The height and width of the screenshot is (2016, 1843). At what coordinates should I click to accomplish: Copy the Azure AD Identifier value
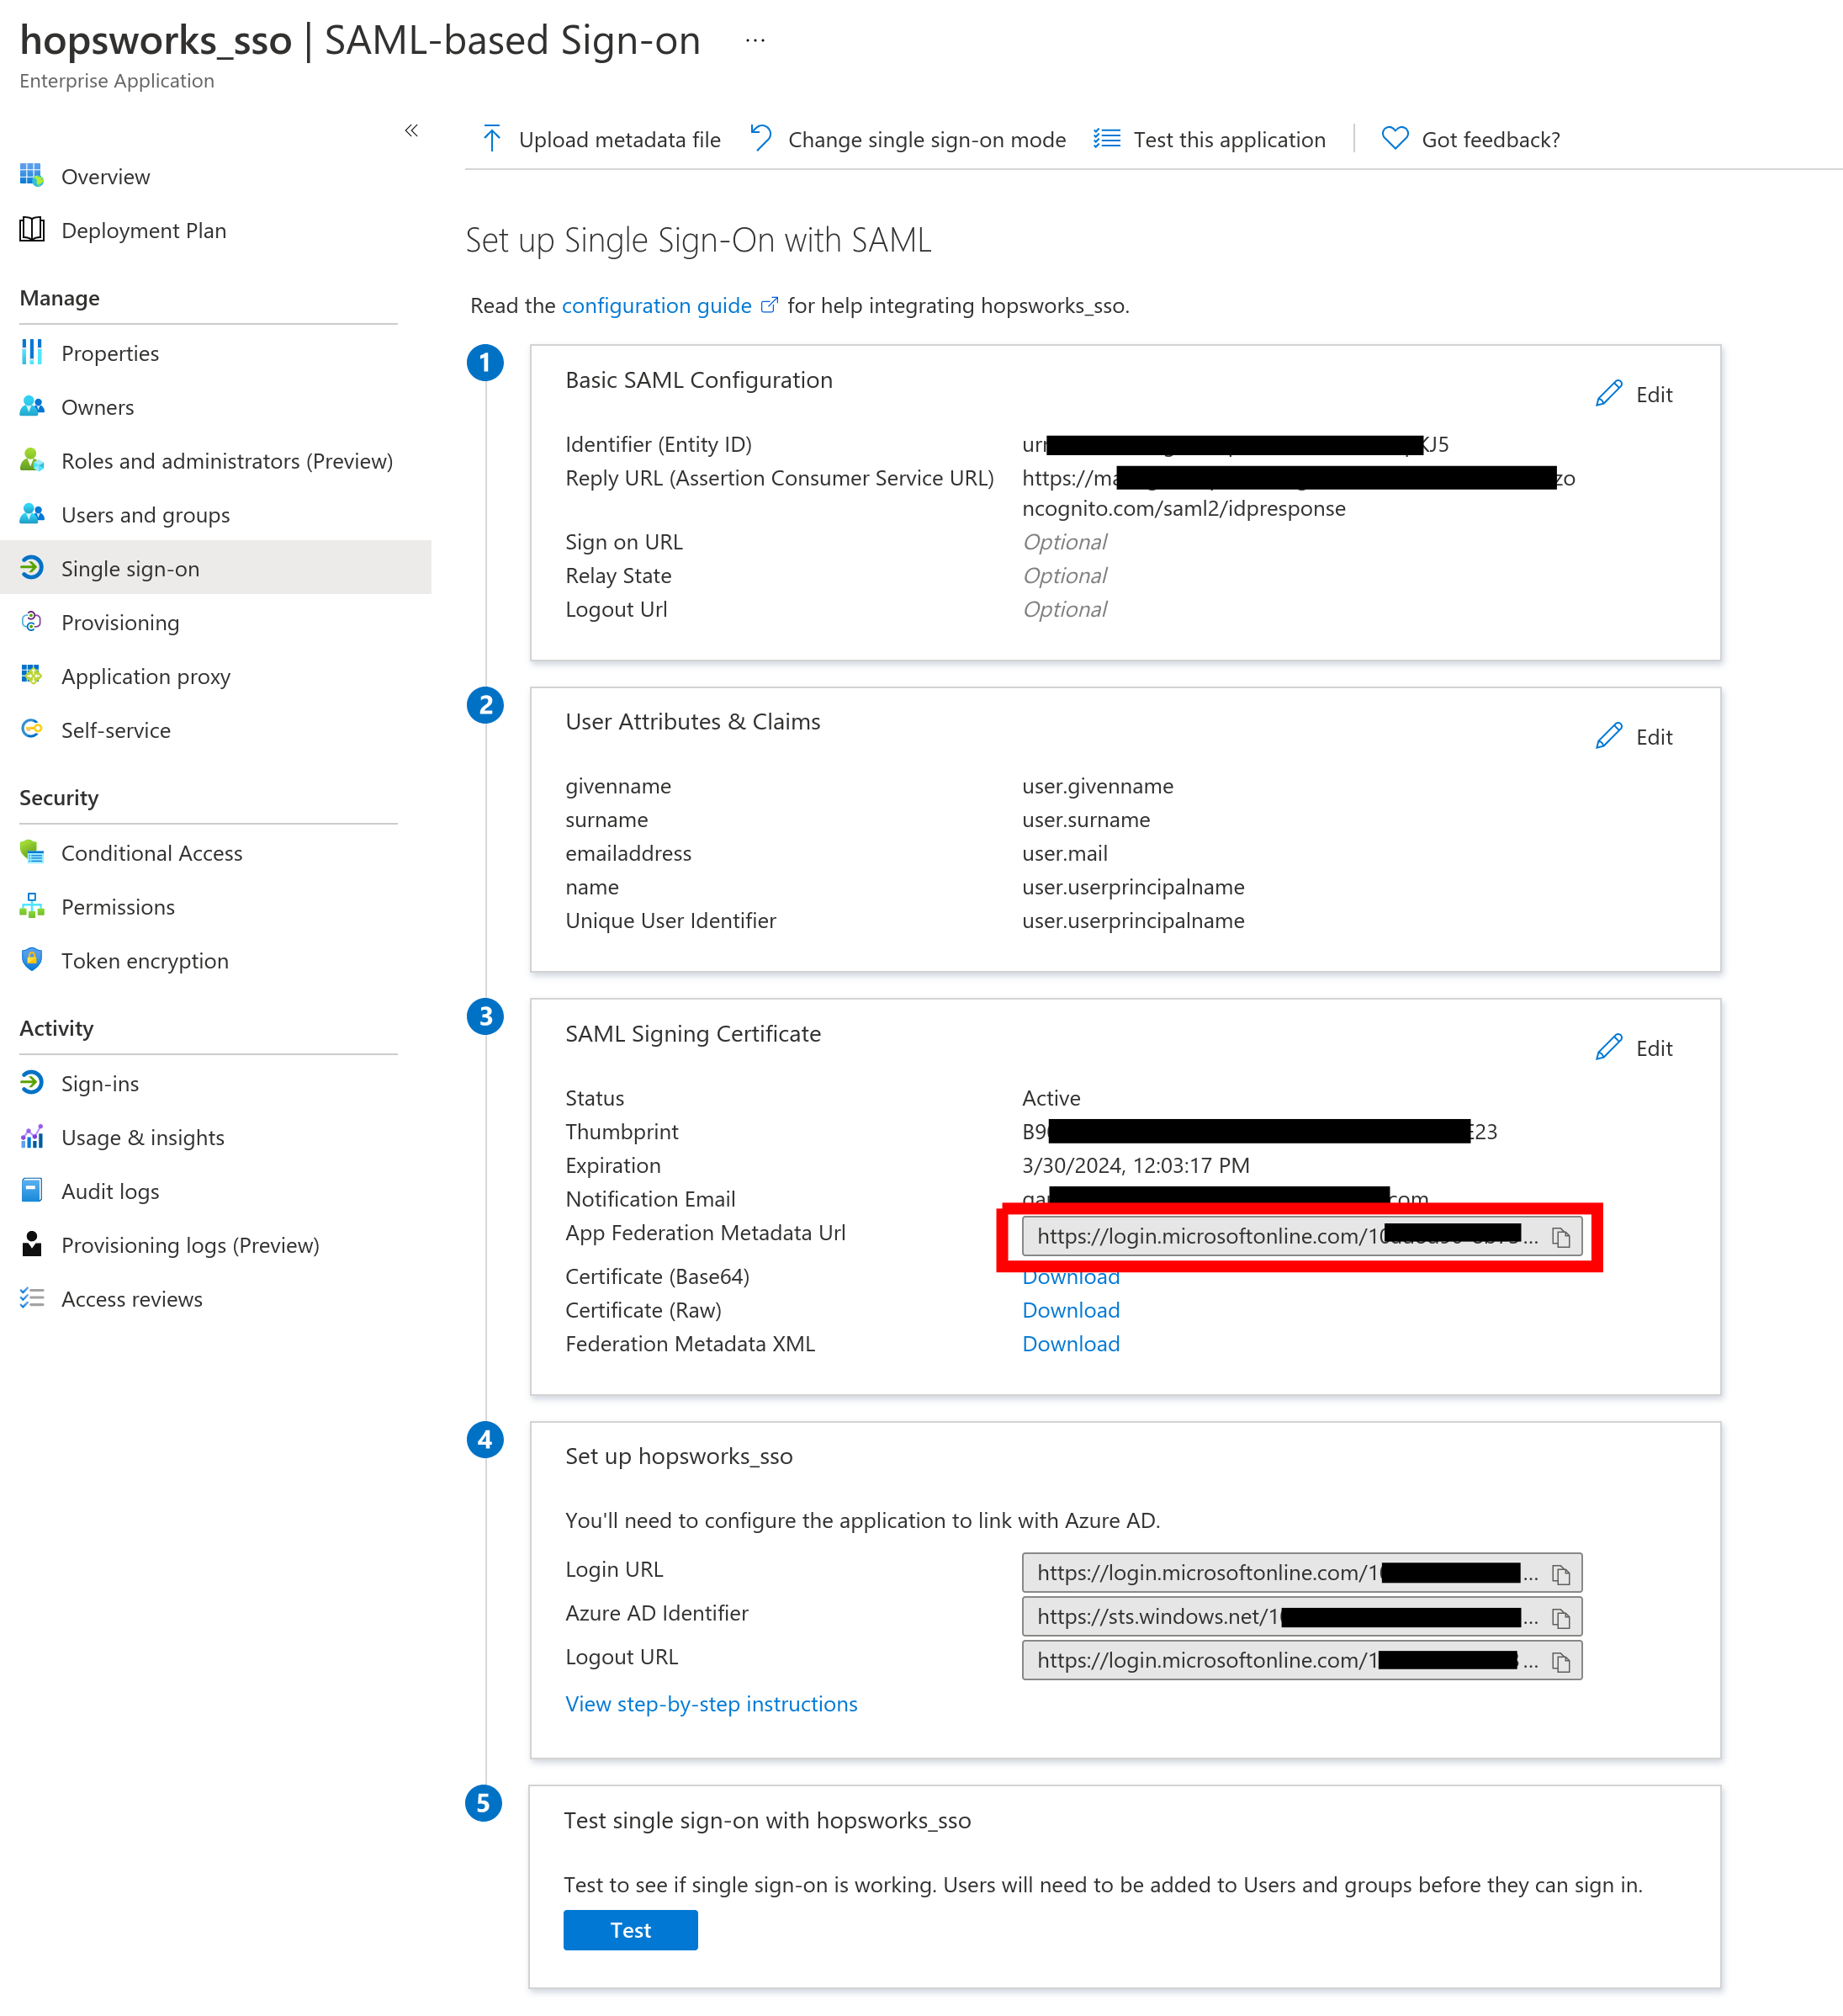click(x=1560, y=1618)
